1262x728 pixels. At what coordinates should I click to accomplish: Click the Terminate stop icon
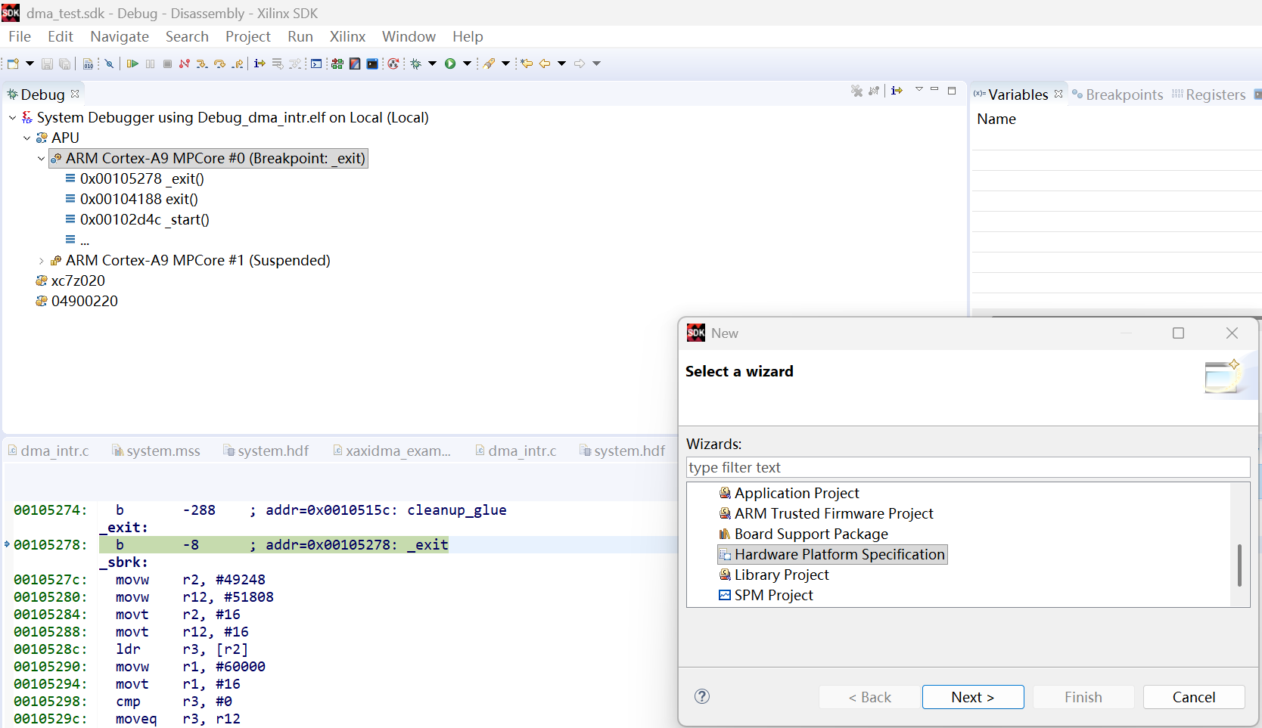tap(167, 64)
